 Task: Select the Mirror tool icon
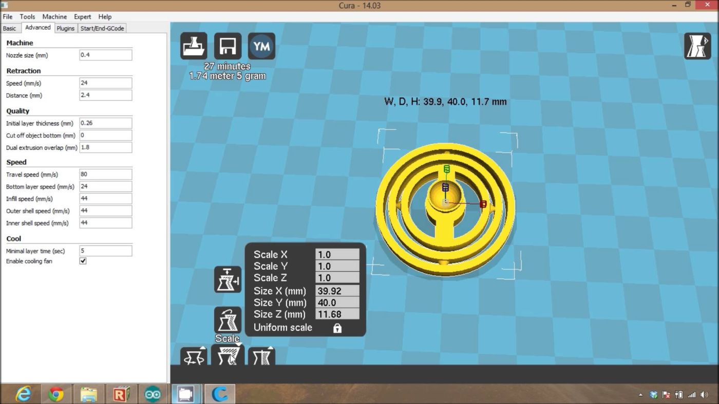click(261, 356)
